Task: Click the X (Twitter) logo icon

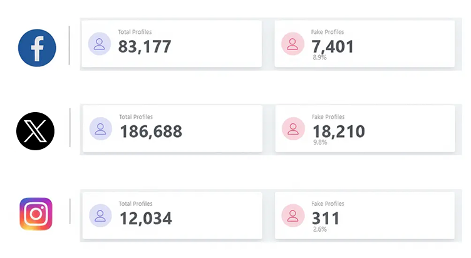Action: [35, 131]
